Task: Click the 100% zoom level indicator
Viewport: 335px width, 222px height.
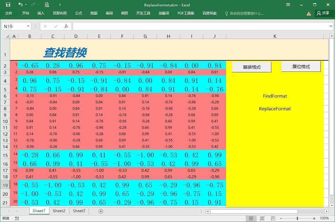Action: coord(324,218)
